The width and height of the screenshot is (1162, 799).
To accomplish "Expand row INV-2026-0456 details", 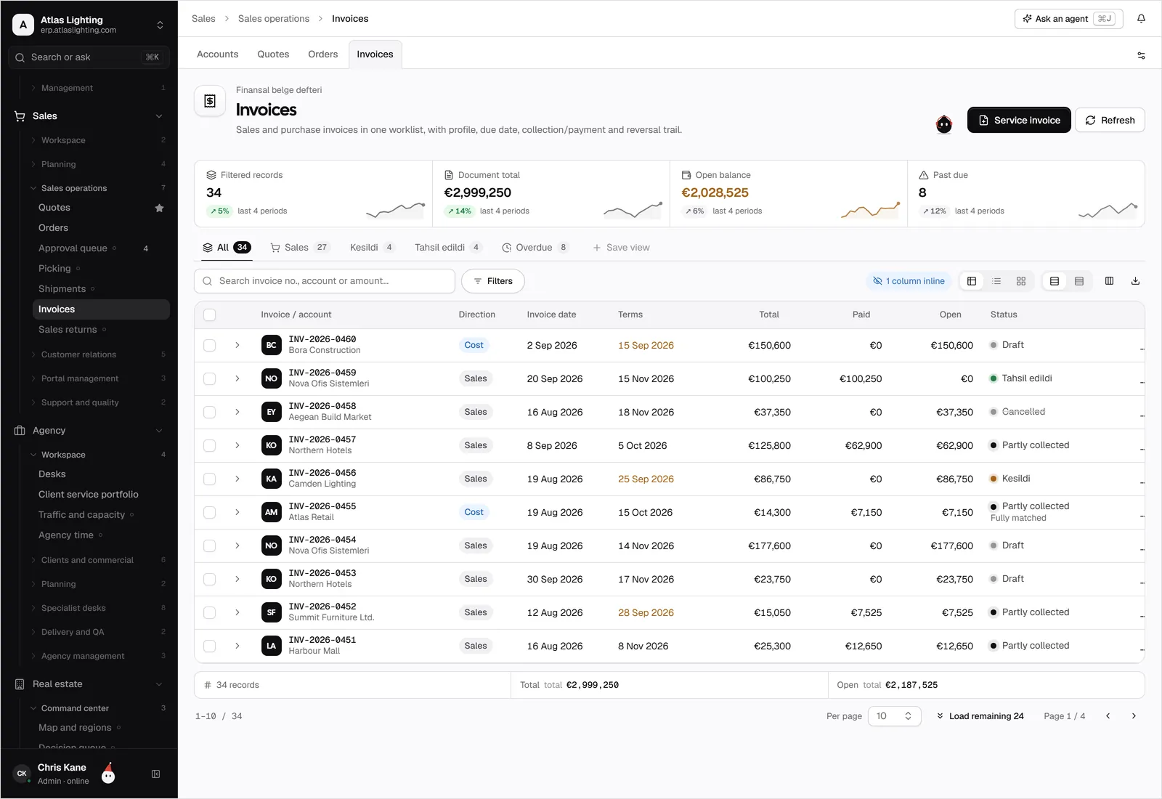I will [237, 479].
